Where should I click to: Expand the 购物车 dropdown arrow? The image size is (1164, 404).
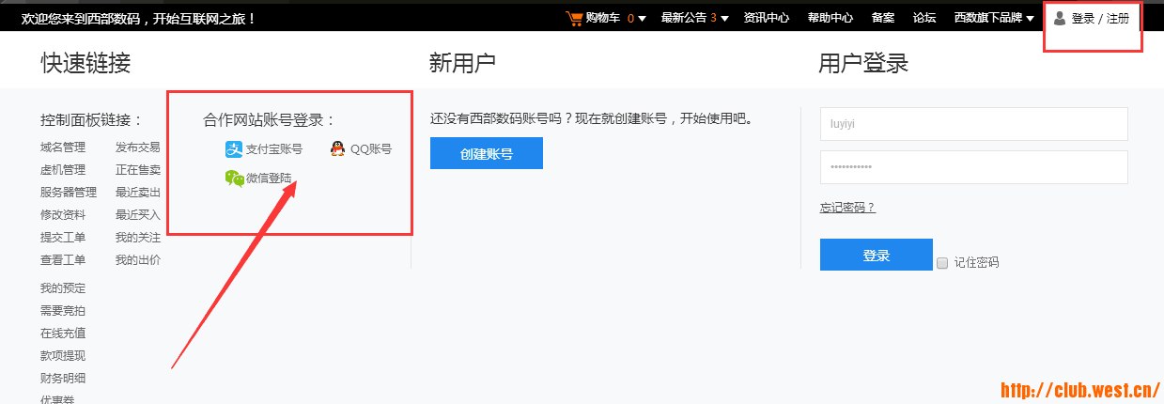(x=643, y=19)
